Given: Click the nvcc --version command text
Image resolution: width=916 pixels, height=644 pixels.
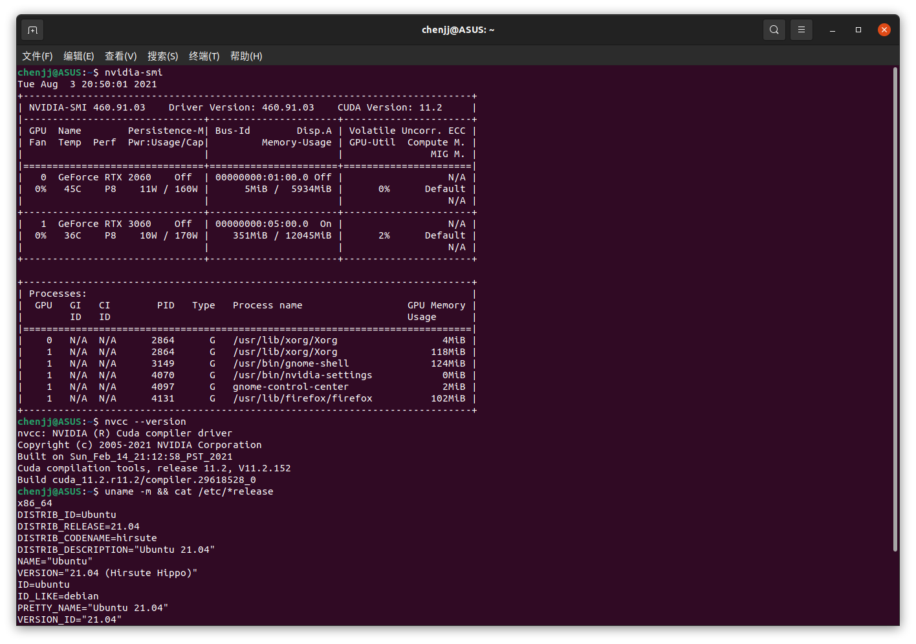Looking at the screenshot, I should (146, 422).
